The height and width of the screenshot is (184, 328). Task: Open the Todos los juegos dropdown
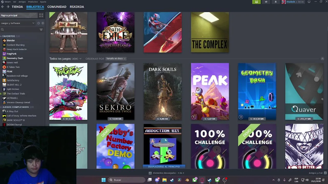pos(65,59)
